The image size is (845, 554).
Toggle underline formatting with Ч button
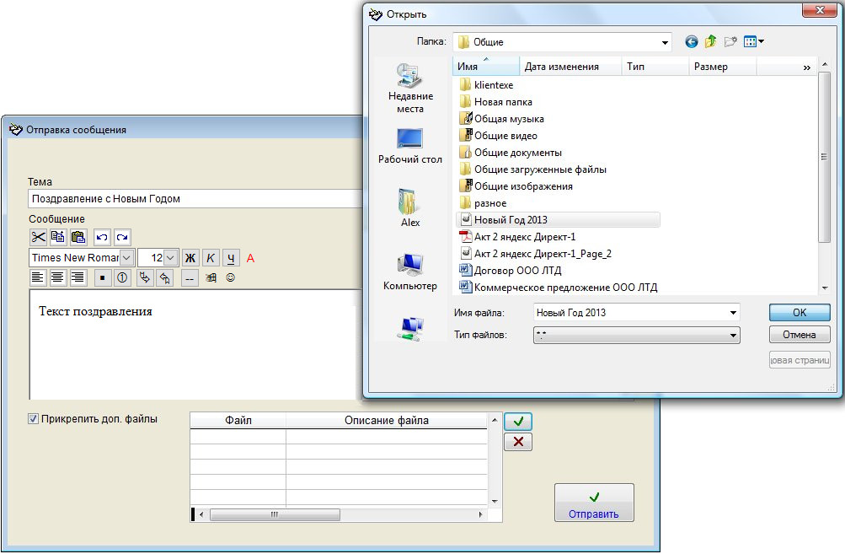coord(231,257)
